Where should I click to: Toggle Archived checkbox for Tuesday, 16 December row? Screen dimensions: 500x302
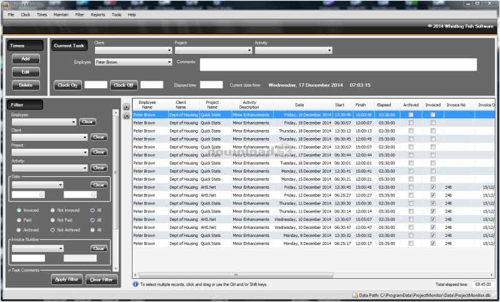tap(411, 163)
